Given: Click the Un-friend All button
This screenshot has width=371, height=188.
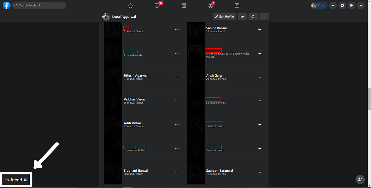Looking at the screenshot, I should coord(16,180).
